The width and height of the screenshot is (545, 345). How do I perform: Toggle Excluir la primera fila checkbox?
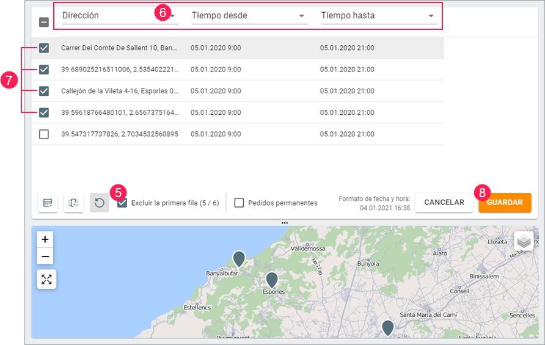click(122, 203)
